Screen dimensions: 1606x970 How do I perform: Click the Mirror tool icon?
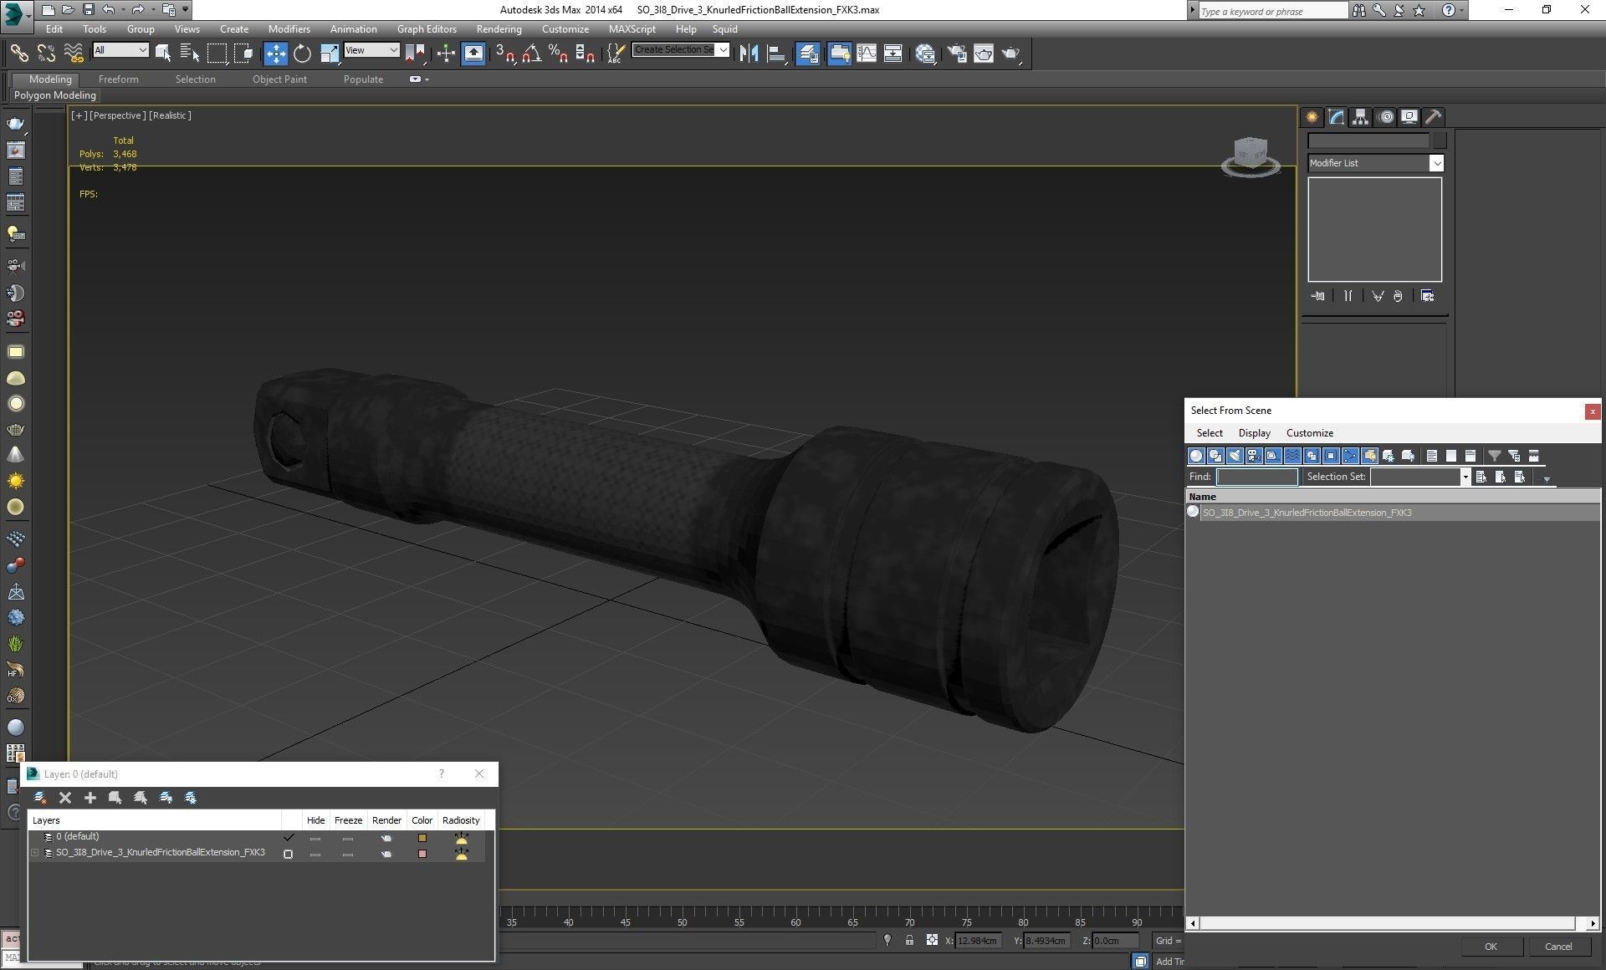749,54
